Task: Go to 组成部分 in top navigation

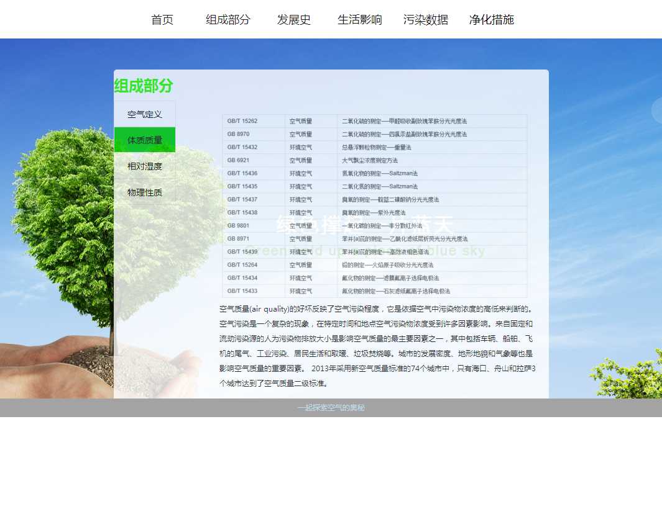Action: (x=228, y=20)
